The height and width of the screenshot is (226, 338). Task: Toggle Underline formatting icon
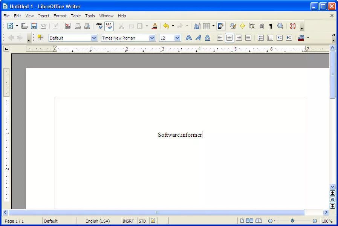(207, 38)
